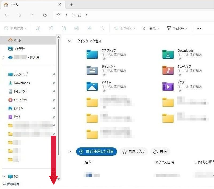This screenshot has width=214, height=189.
Task: Click the Refresh icon in navigation bar
Action: [x=45, y=15]
